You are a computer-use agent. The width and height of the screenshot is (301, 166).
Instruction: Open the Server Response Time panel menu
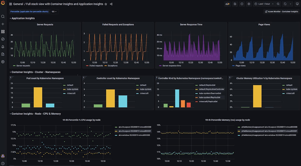191,25
